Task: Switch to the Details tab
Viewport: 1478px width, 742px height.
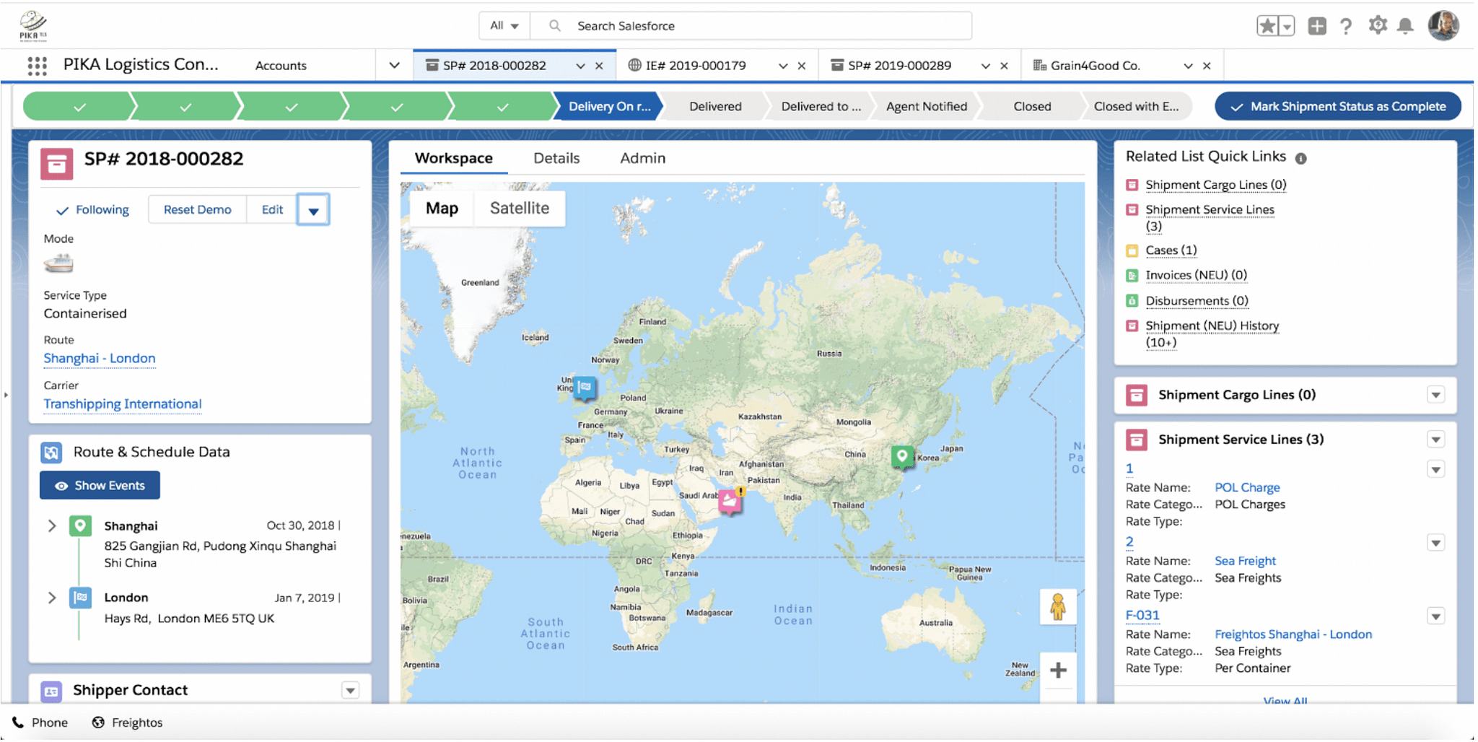Action: [556, 158]
